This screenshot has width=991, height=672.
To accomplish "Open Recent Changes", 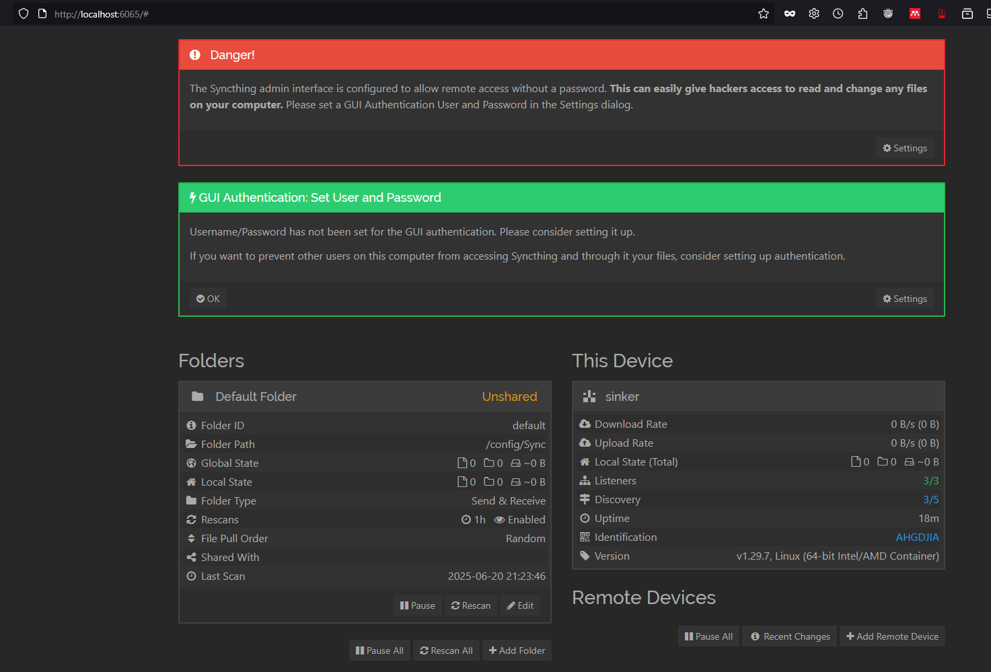I will [x=790, y=636].
